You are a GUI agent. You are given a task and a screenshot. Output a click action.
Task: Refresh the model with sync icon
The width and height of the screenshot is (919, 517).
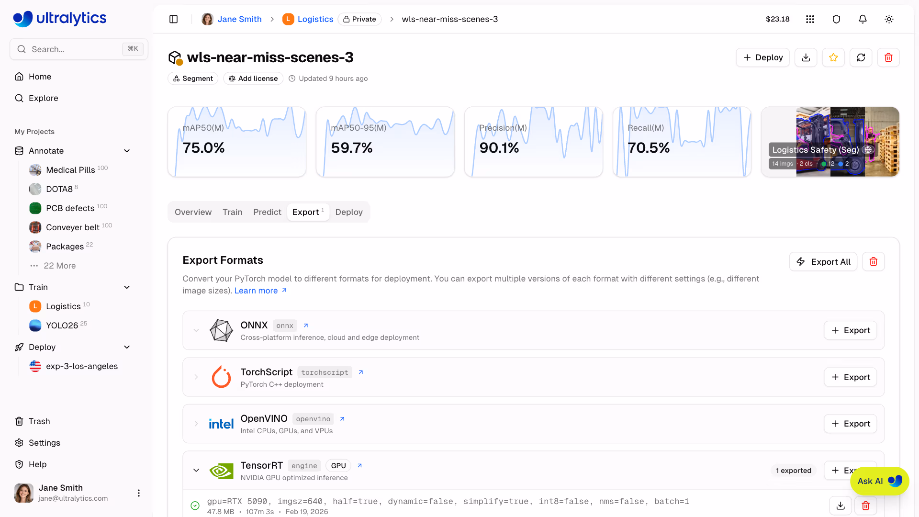861,57
